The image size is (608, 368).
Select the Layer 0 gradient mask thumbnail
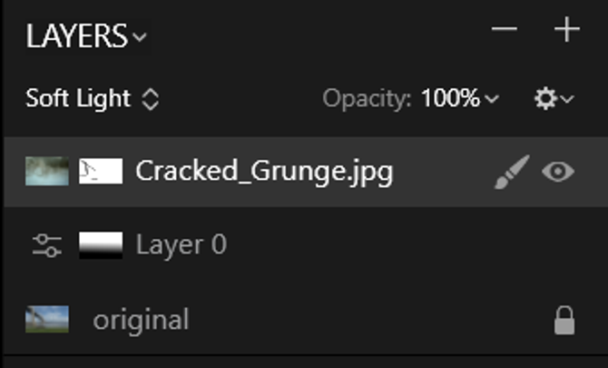[101, 245]
